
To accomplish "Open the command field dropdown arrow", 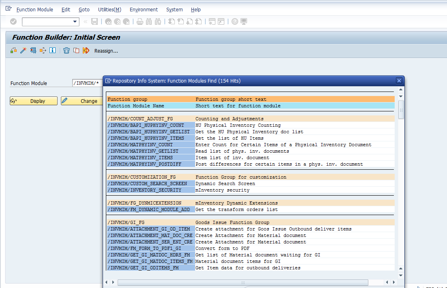I will (75, 22).
